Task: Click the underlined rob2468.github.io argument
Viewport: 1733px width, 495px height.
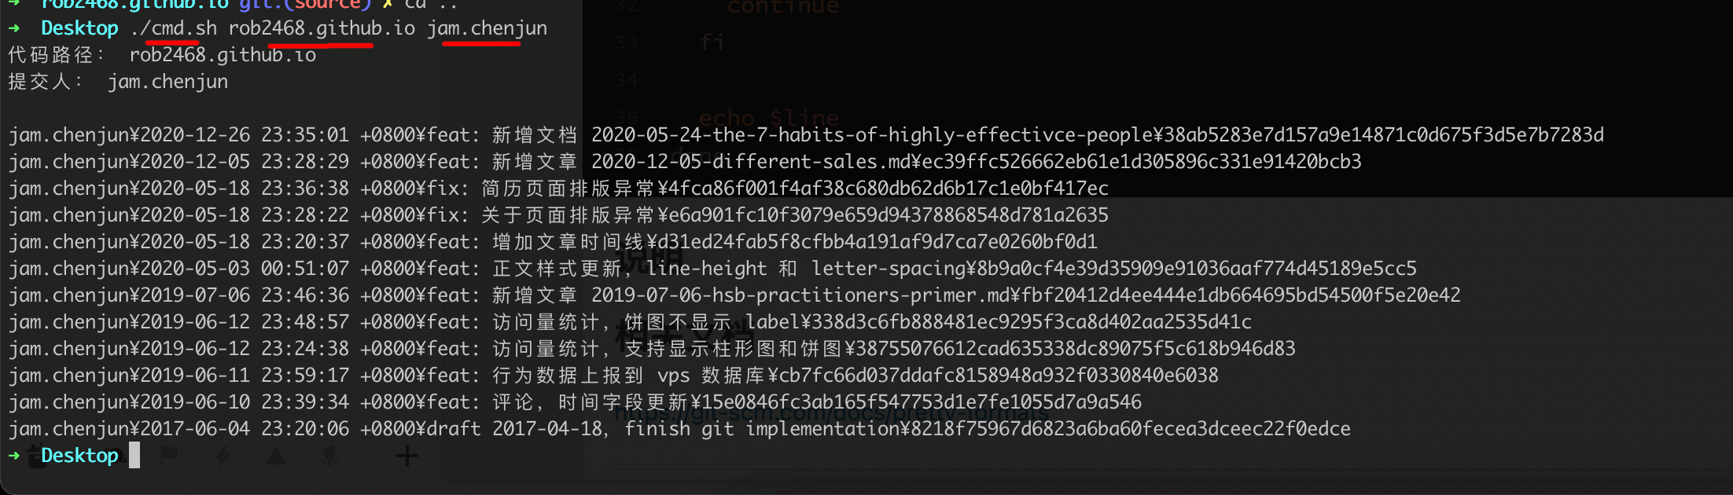Action: tap(321, 28)
